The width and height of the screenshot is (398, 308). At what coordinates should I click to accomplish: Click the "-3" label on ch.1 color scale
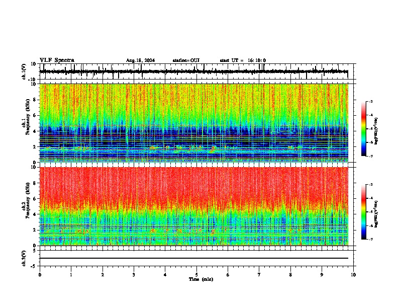370,102
